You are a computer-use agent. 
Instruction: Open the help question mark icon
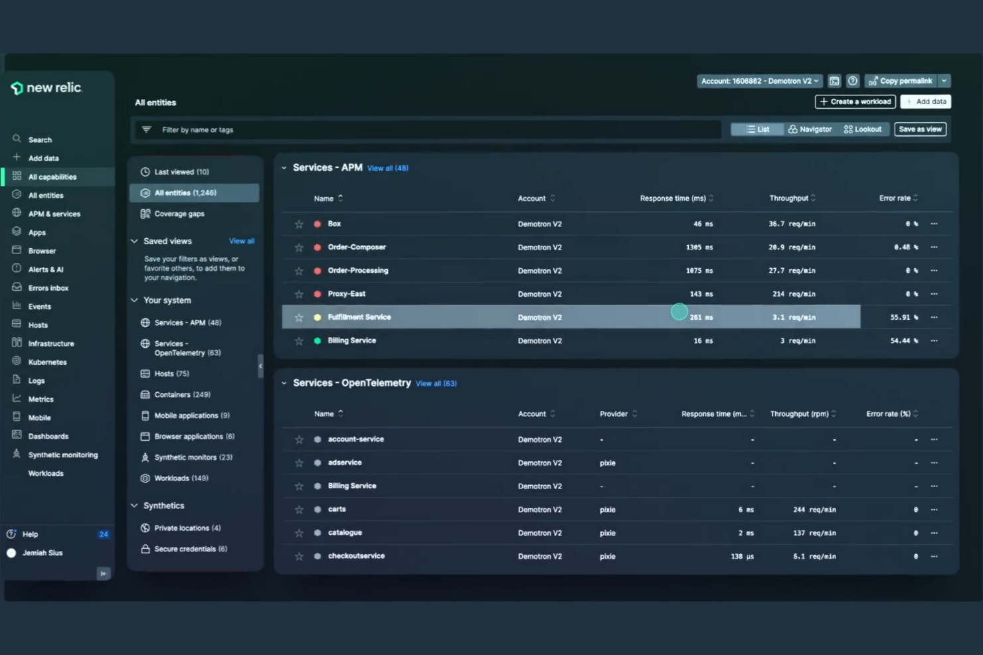(x=853, y=80)
